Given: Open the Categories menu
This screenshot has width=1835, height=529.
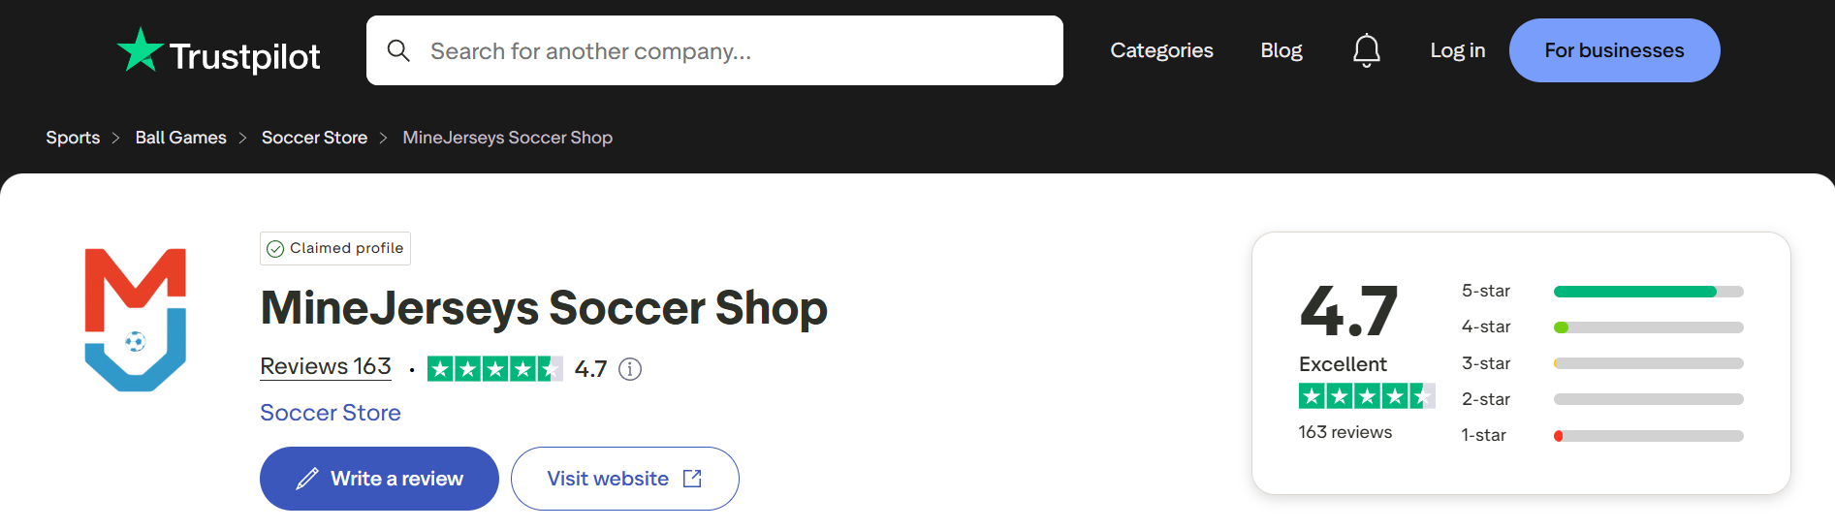Looking at the screenshot, I should 1161,50.
